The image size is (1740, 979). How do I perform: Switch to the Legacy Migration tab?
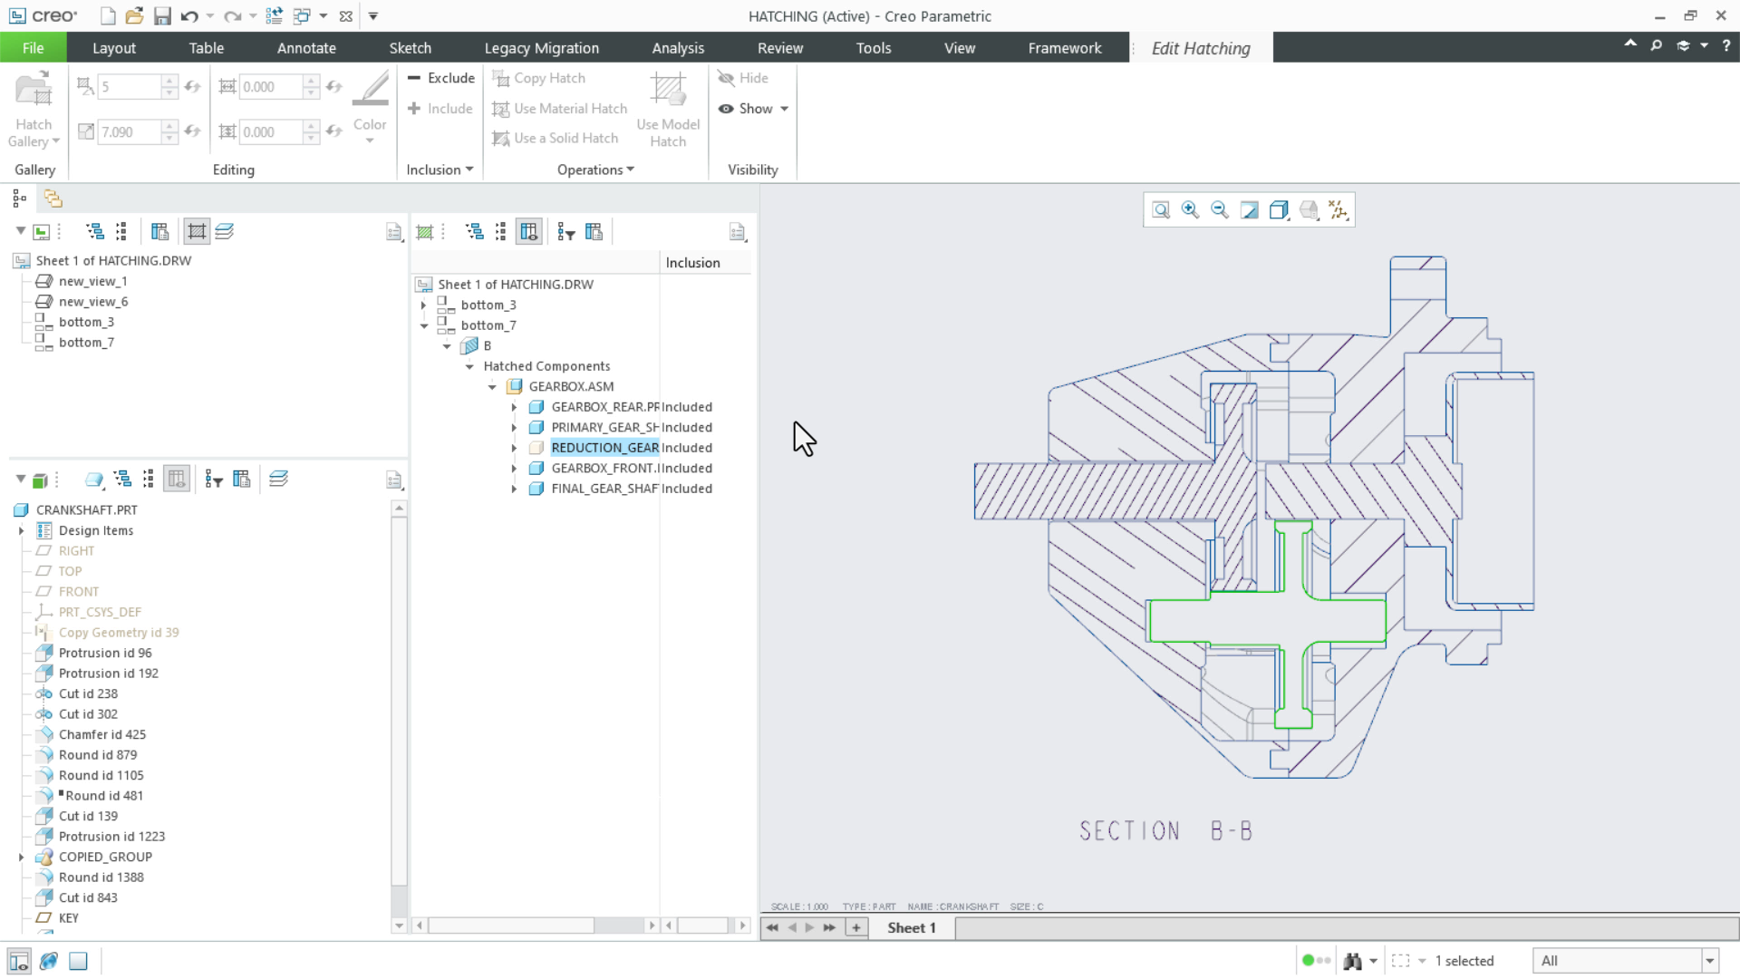click(x=541, y=48)
